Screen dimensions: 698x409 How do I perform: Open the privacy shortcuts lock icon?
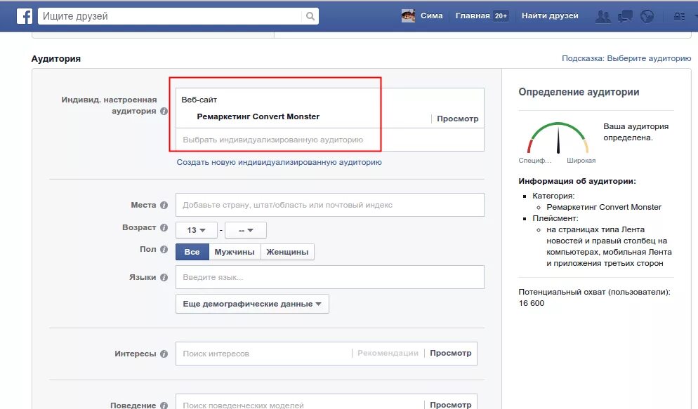click(679, 16)
